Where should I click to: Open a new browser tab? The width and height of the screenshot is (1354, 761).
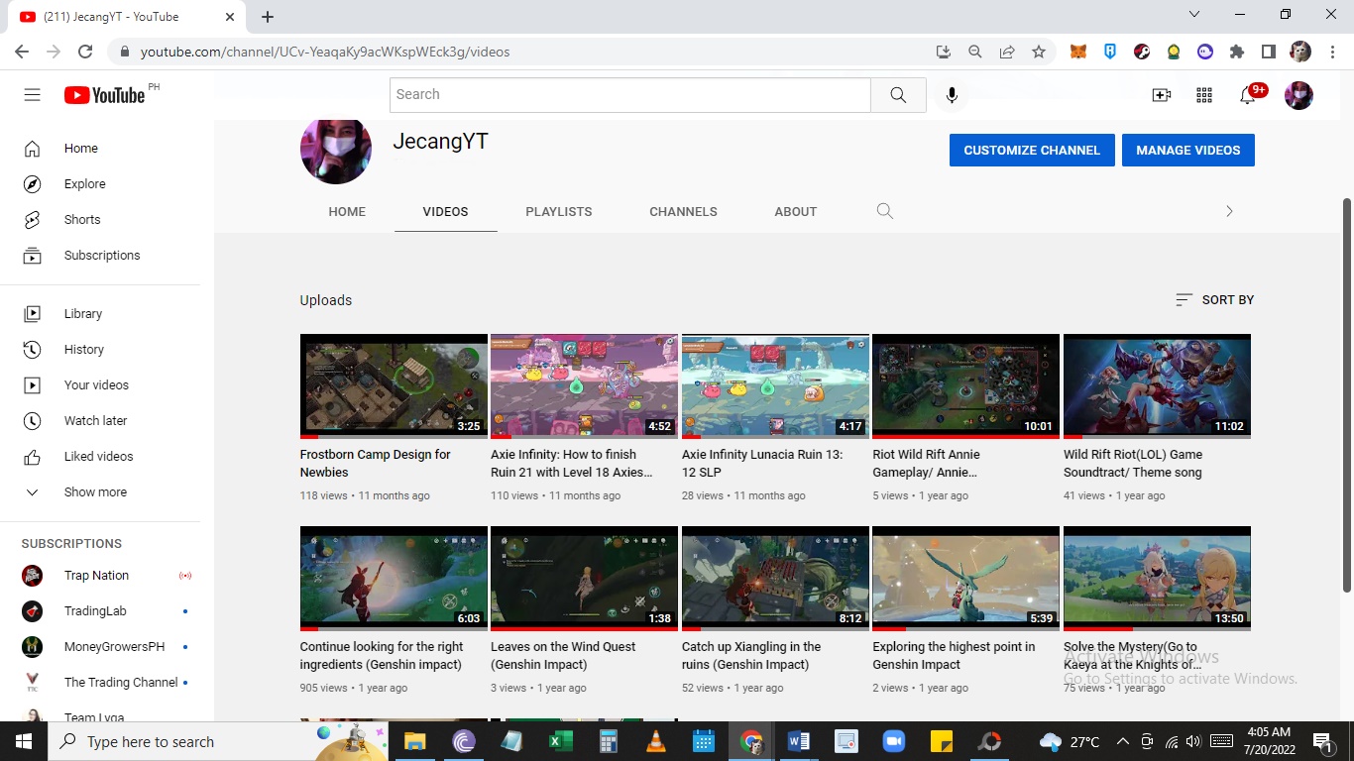268,17
